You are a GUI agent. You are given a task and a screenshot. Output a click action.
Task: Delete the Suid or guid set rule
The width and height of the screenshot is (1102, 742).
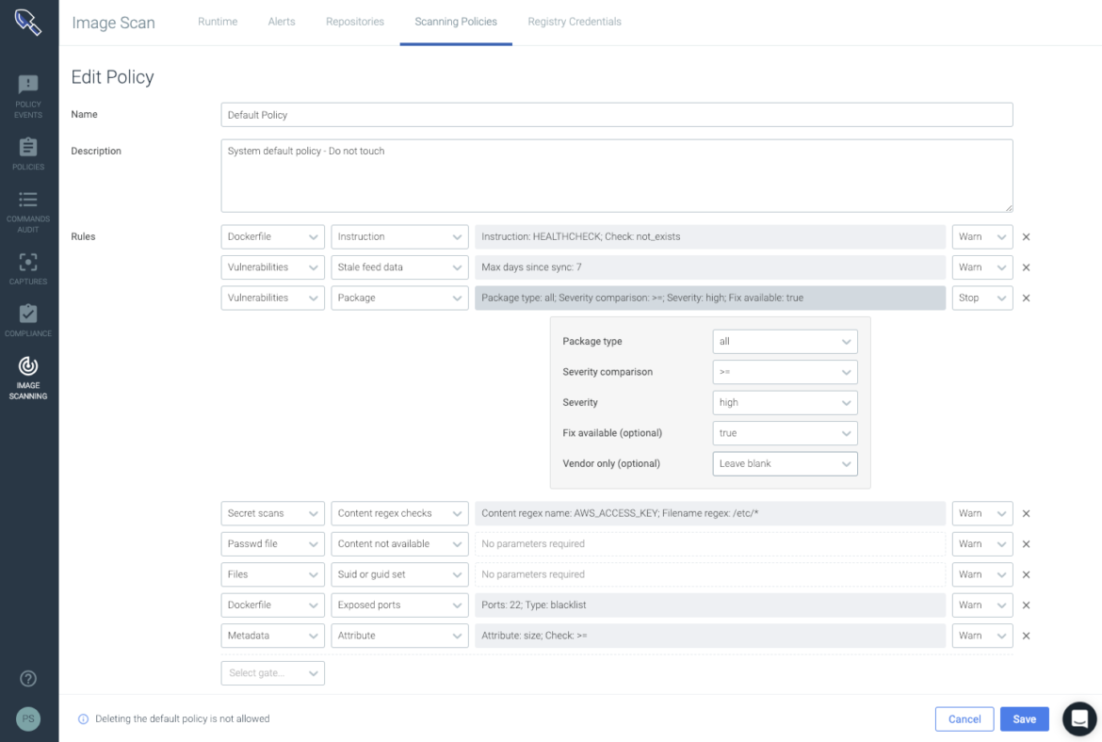coord(1026,574)
